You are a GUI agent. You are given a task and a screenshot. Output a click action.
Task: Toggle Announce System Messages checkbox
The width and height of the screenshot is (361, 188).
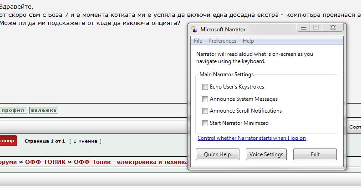[x=204, y=99]
